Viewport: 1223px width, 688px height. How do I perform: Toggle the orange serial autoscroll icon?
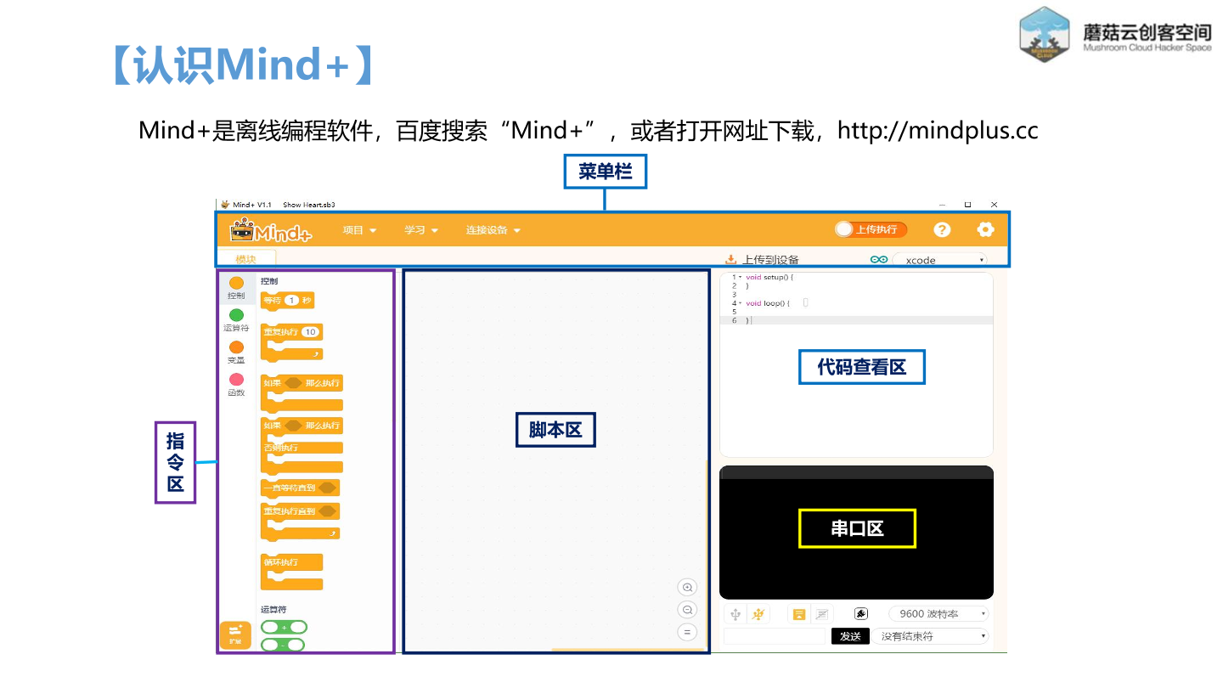tap(798, 614)
